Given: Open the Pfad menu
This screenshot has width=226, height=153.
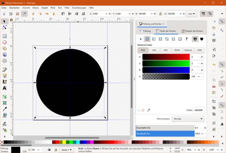Looking at the screenshot, I should point(53,8).
